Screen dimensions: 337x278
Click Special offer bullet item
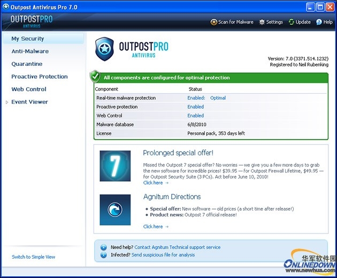[222, 209]
